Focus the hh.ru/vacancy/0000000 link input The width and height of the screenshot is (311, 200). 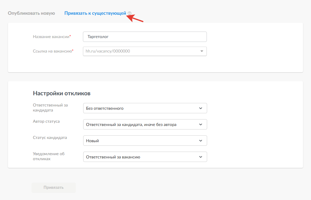pyautogui.click(x=140, y=51)
